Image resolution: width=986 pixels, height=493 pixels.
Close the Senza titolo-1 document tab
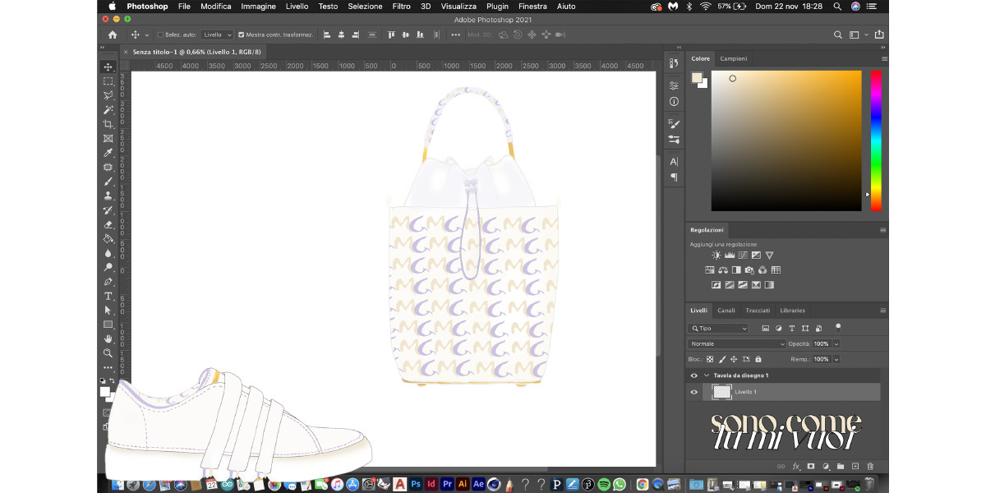click(x=126, y=52)
